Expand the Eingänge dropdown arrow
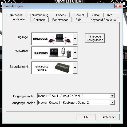127x127 pixels. tap(75, 39)
